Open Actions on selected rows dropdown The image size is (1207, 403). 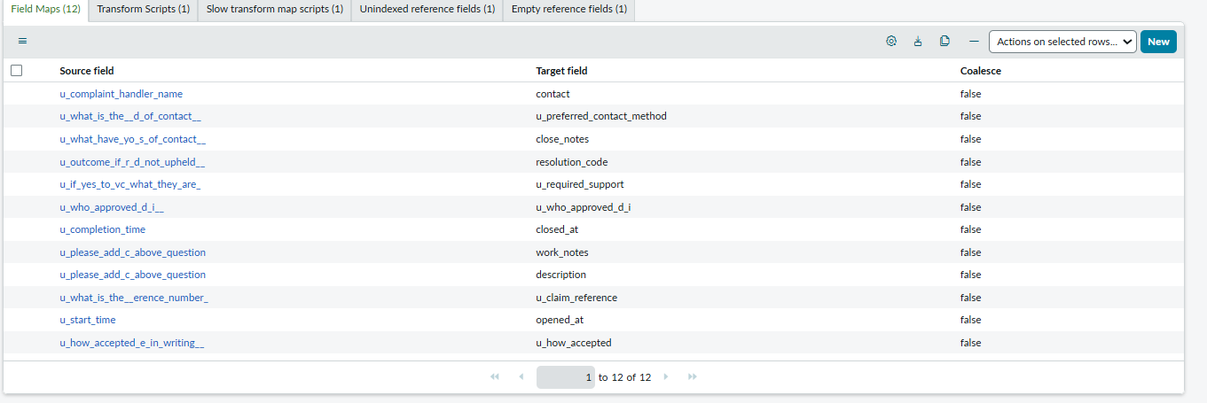point(1062,42)
